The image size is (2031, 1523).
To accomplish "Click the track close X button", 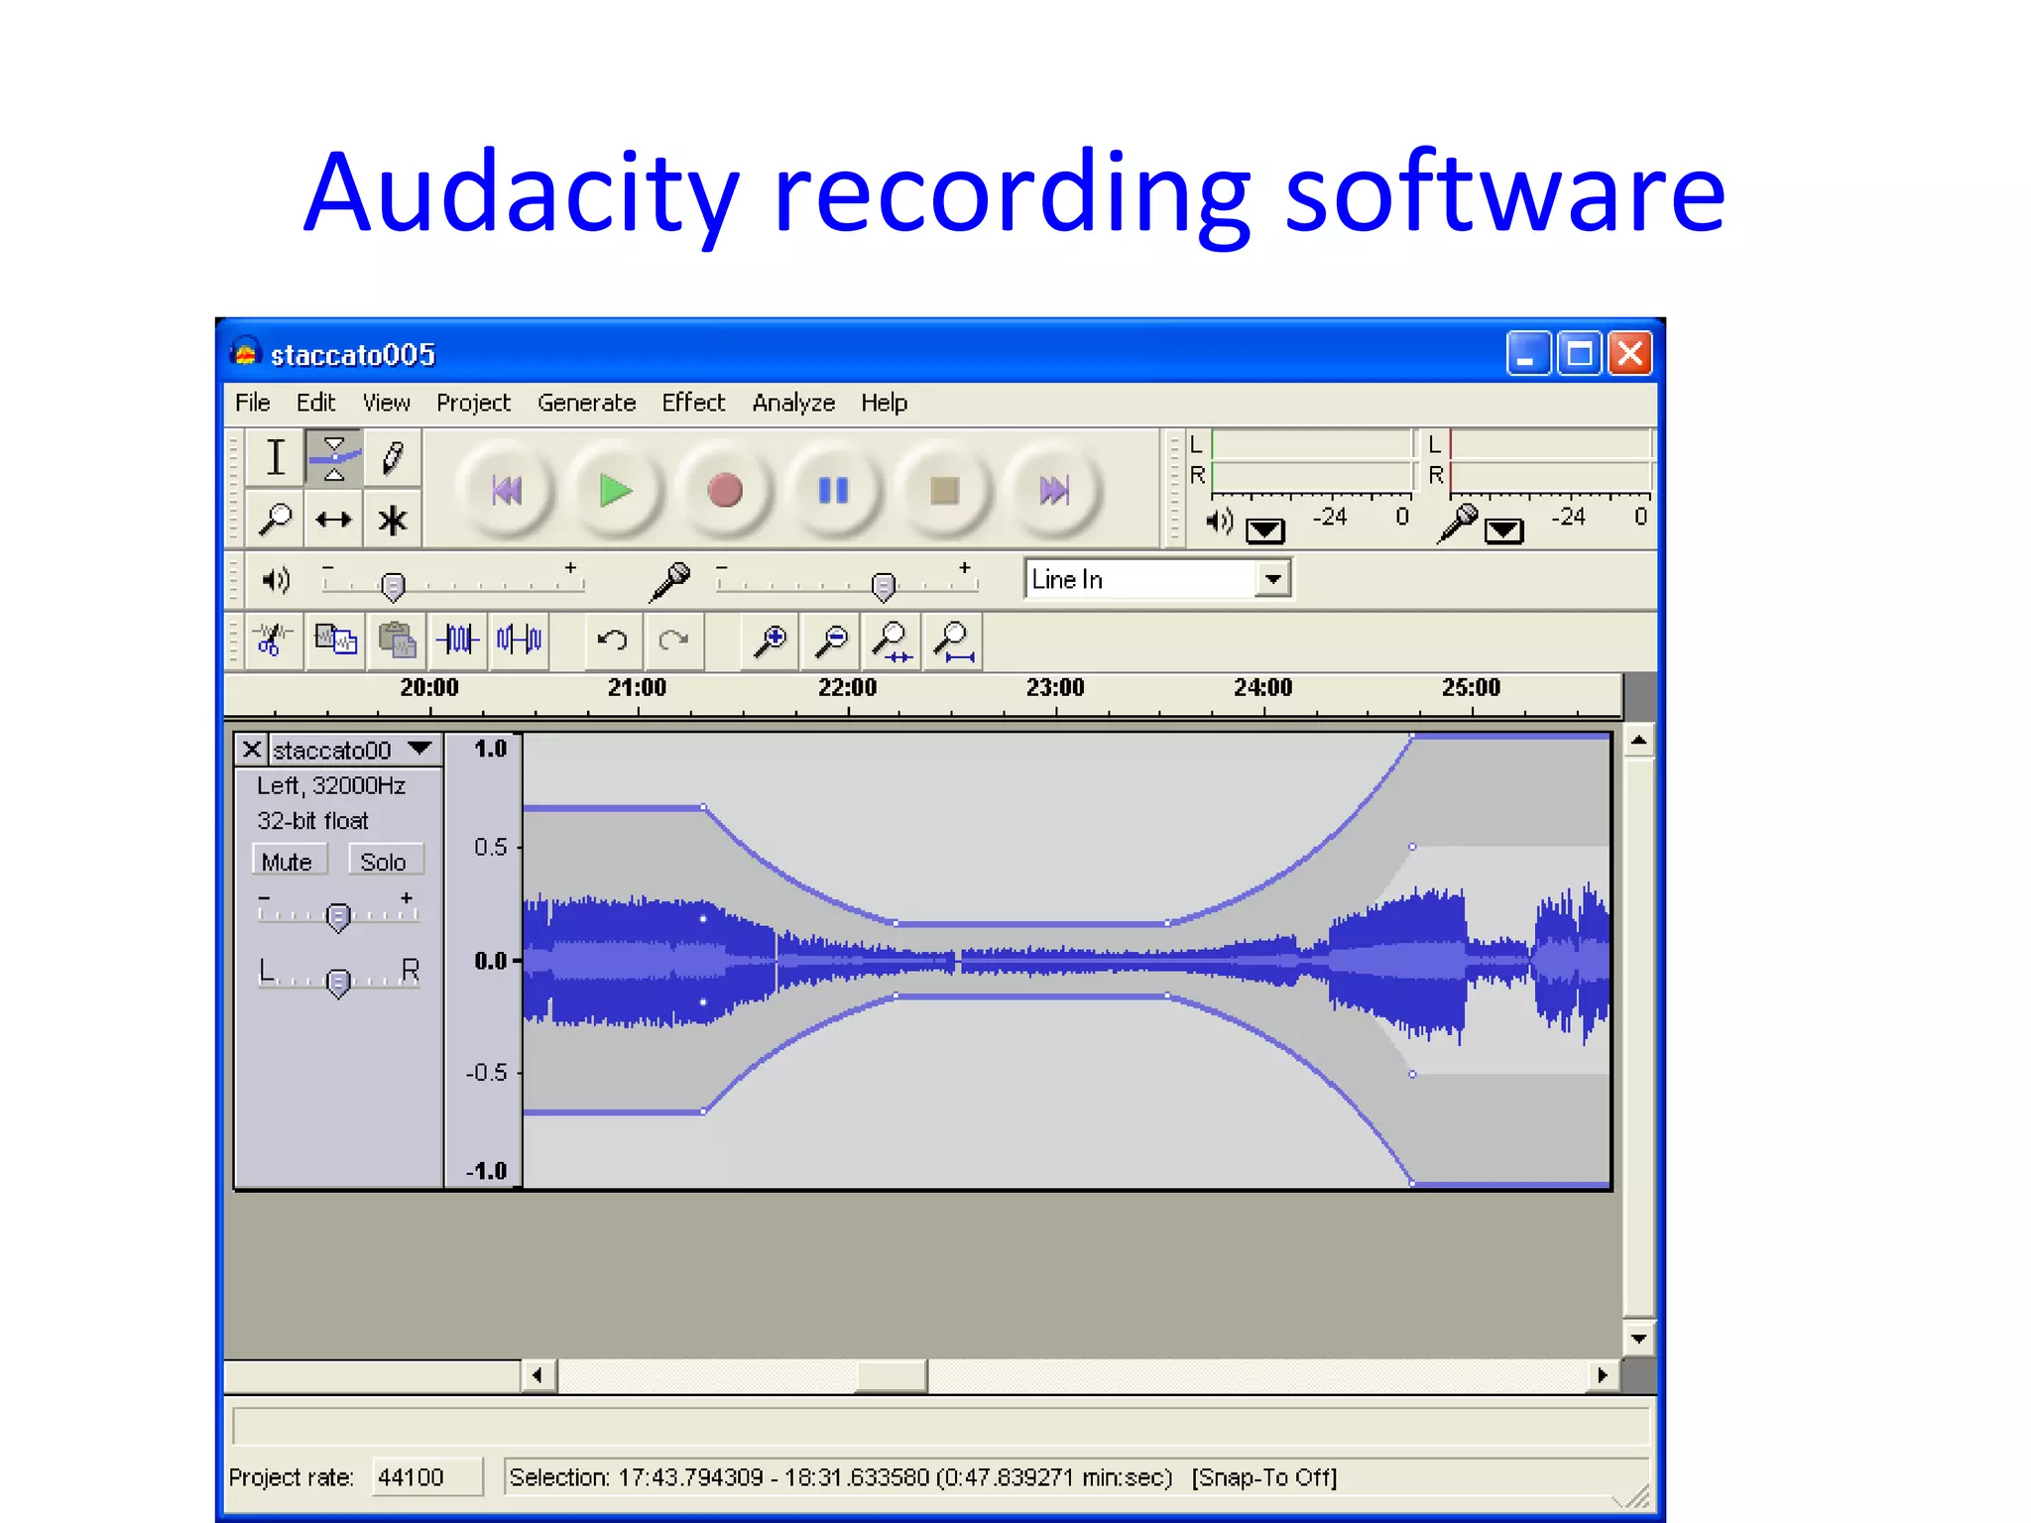I will click(252, 749).
